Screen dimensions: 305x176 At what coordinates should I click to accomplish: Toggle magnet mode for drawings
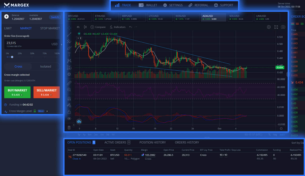coord(69,99)
